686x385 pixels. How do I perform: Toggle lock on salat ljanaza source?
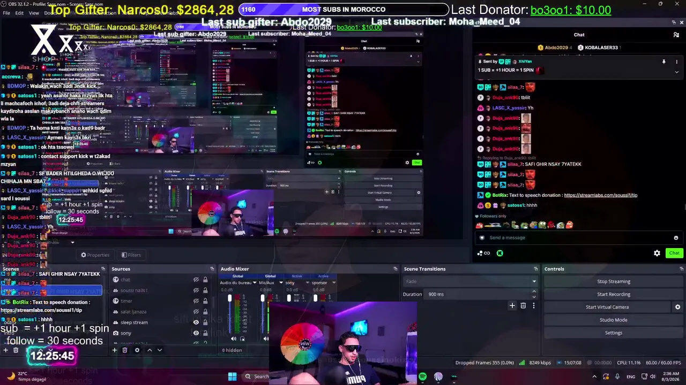(x=205, y=312)
